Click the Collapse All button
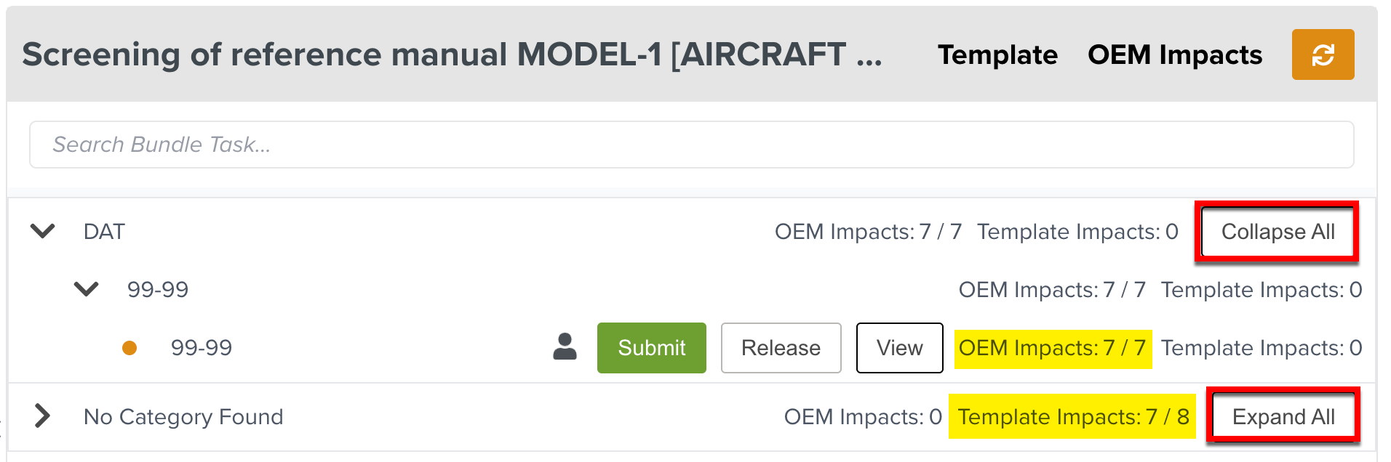 point(1277,232)
